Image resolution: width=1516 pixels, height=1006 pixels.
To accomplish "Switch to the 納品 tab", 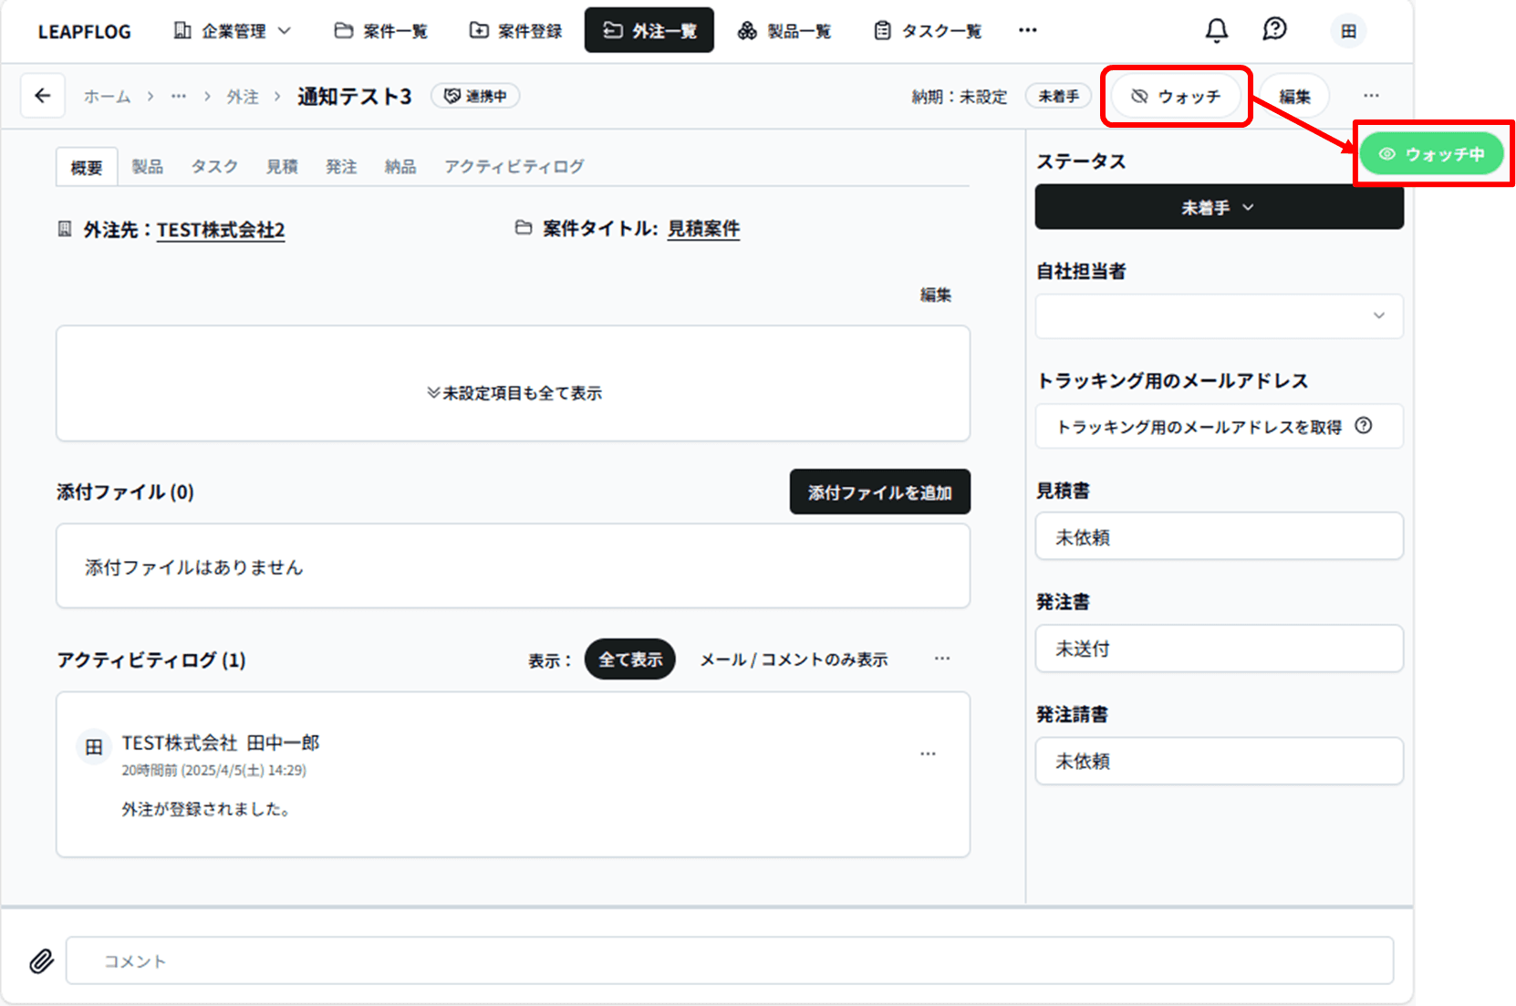I will tap(400, 166).
